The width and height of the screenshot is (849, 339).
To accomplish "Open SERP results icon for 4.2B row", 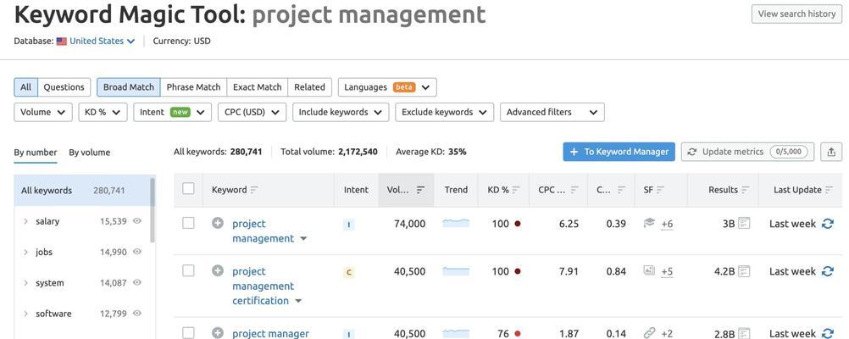I will (744, 270).
